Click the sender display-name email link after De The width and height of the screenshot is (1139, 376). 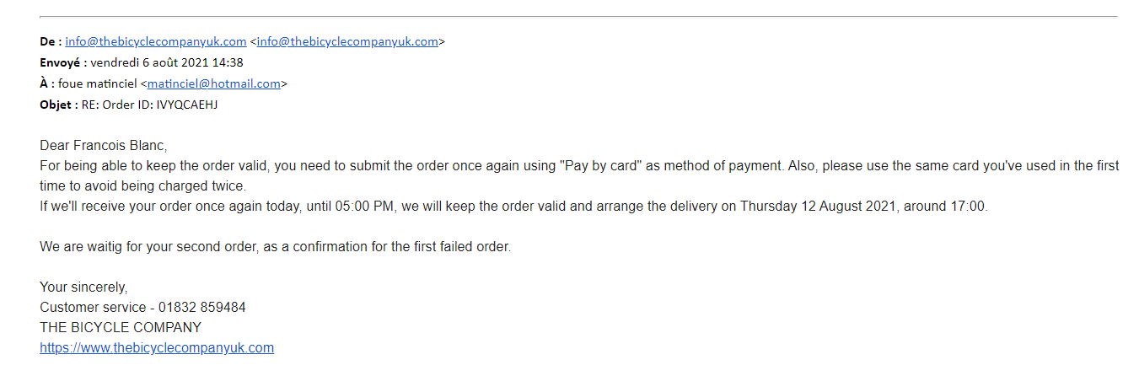point(155,41)
